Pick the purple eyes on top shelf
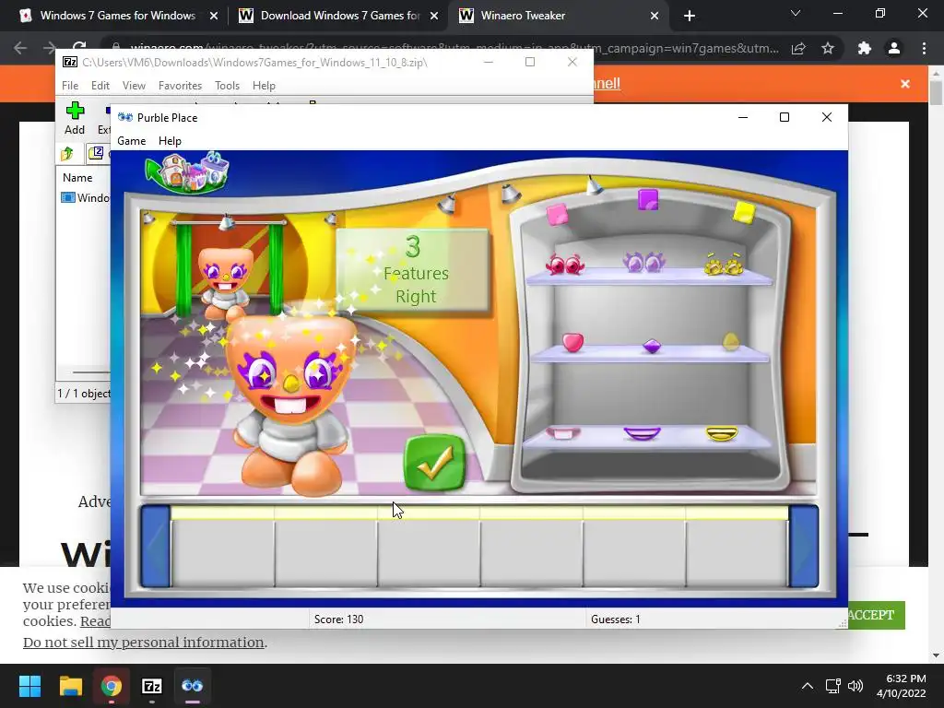The height and width of the screenshot is (708, 944). (643, 263)
